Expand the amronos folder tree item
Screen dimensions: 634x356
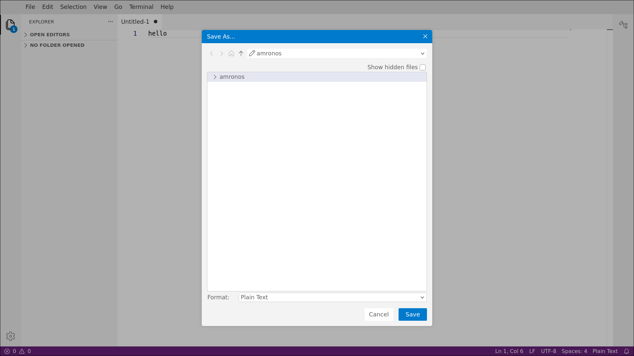[215, 77]
